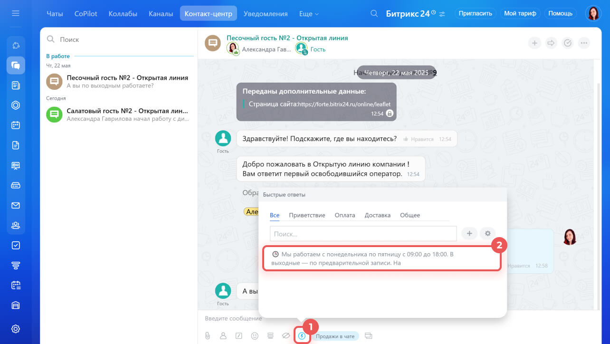This screenshot has height=344, width=610.
Task: Attach a file with the paperclip icon
Action: pyautogui.click(x=208, y=336)
